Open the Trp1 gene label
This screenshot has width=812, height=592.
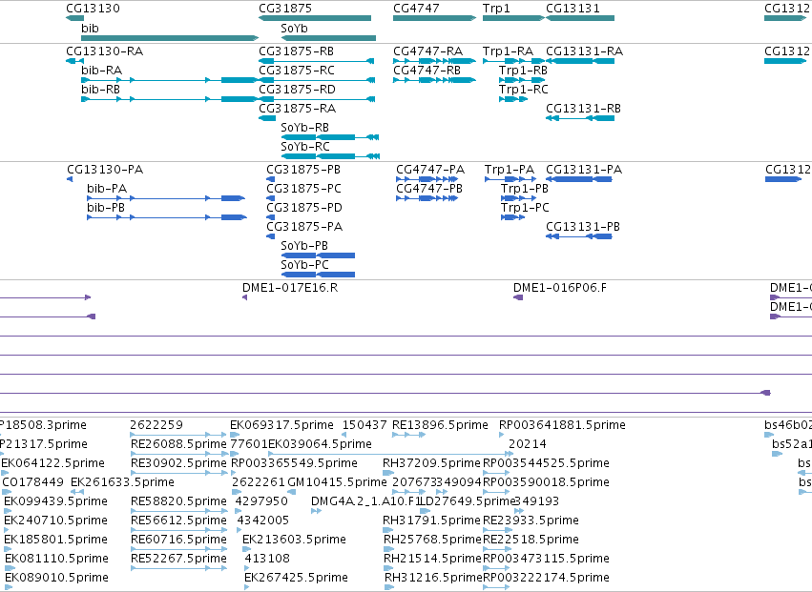pos(496,9)
